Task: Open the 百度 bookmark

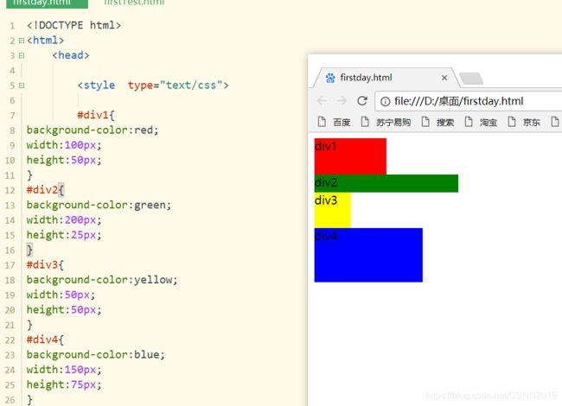Action: pyautogui.click(x=335, y=122)
